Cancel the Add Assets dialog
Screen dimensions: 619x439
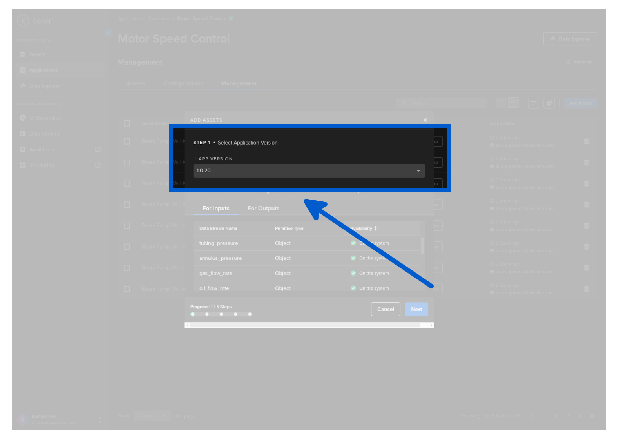click(x=385, y=309)
